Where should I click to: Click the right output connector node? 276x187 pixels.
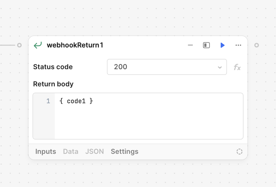(x=257, y=45)
